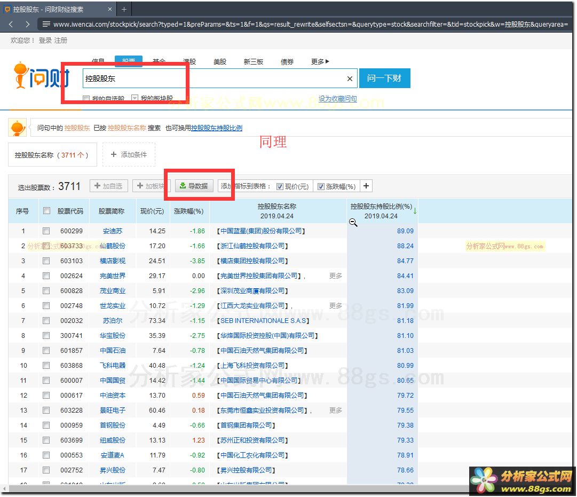Switch to the 债券 tab
The width and height of the screenshot is (577, 497).
287,61
